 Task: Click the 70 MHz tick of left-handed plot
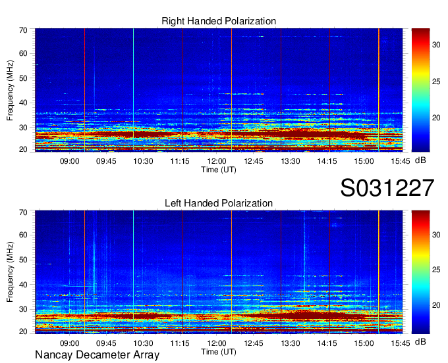pyautogui.click(x=23, y=212)
